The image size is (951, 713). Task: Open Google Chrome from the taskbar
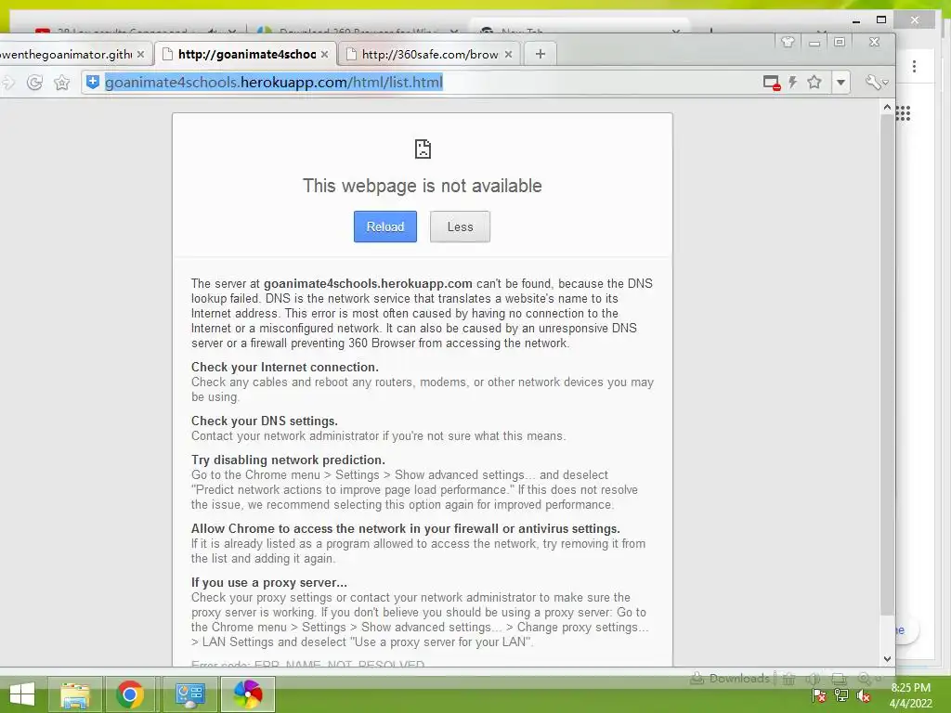(130, 694)
